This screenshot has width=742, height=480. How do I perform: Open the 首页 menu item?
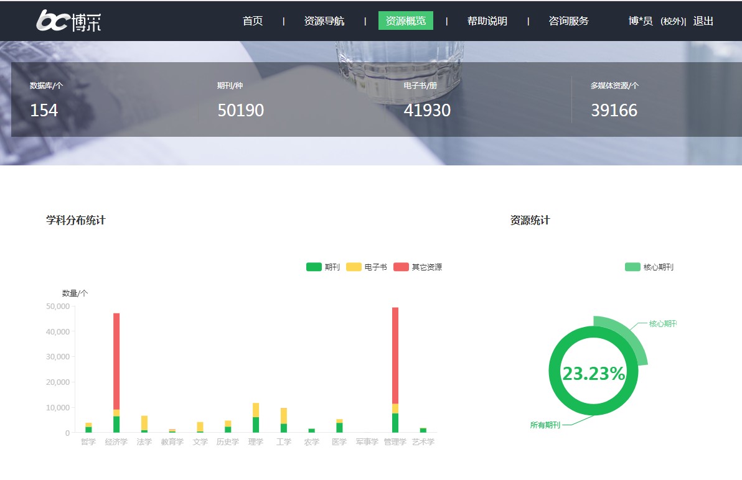[x=253, y=21]
